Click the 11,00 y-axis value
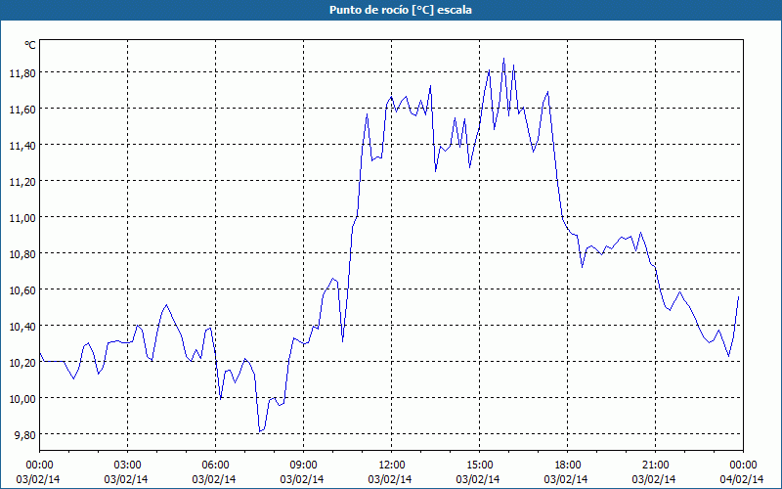 point(22,217)
